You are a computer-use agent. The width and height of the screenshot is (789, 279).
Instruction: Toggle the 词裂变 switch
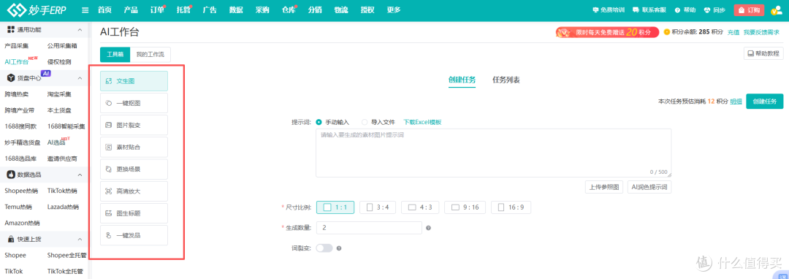(324, 248)
